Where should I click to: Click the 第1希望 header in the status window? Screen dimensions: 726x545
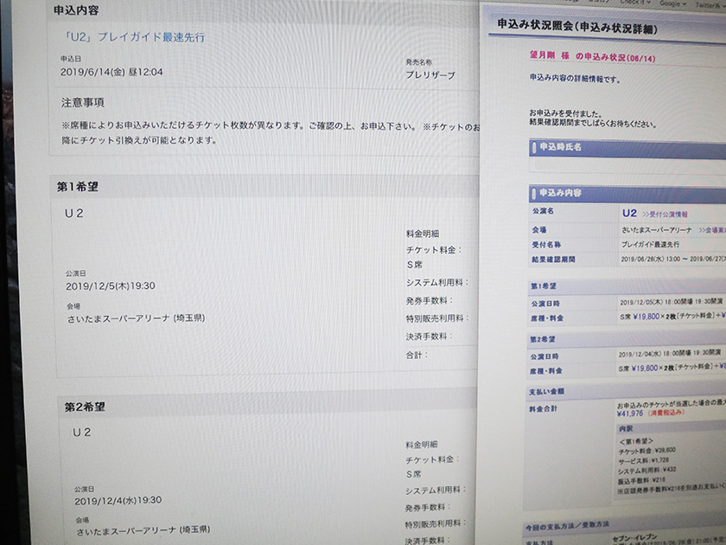tap(543, 286)
